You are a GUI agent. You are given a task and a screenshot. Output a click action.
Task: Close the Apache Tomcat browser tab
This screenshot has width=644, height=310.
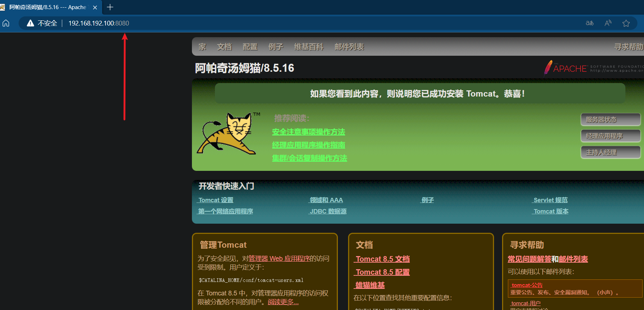click(95, 7)
